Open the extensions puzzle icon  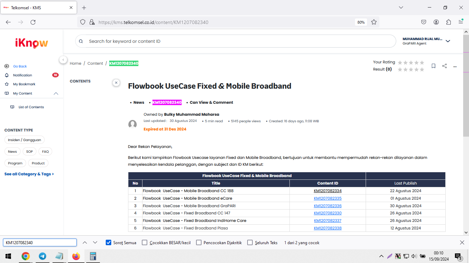click(448, 22)
